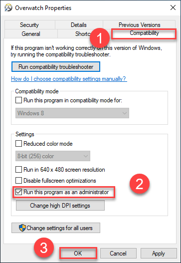Click the Apply button

click(159, 254)
